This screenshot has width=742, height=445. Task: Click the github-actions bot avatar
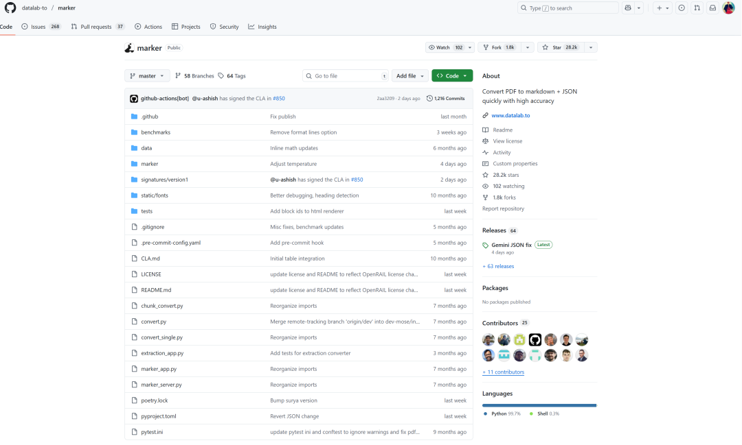134,99
